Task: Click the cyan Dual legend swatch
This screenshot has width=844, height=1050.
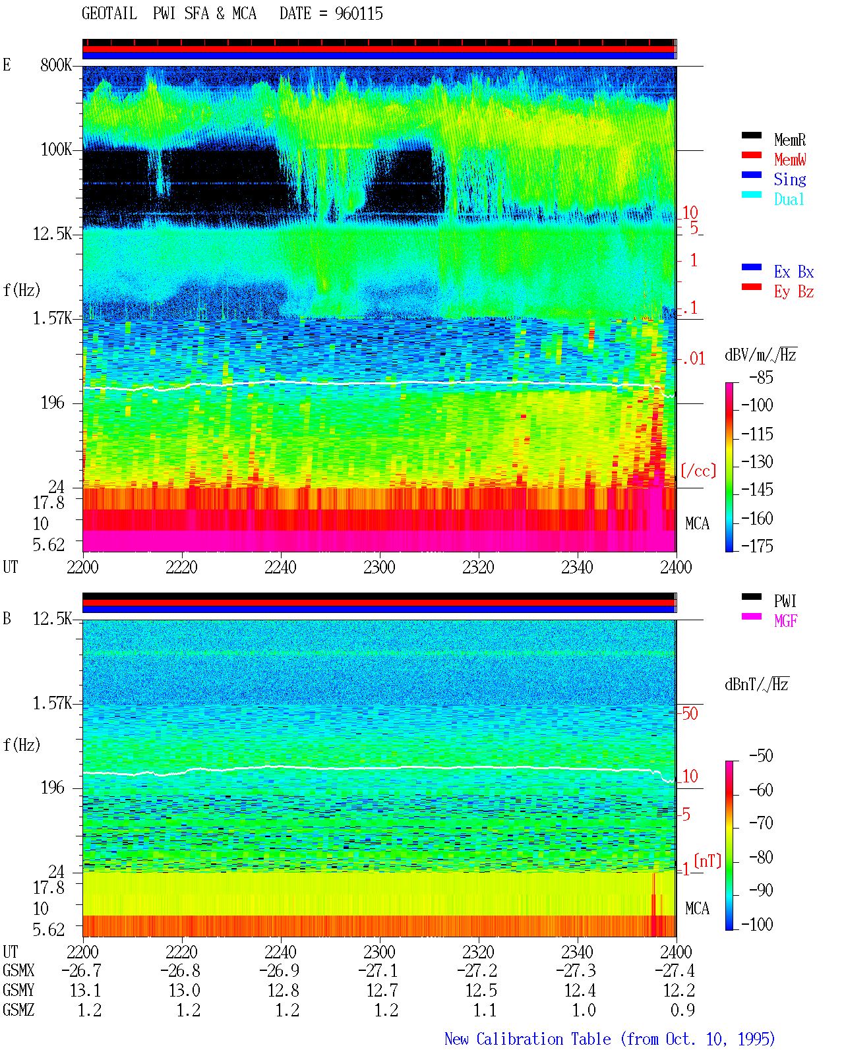Action: click(x=751, y=195)
